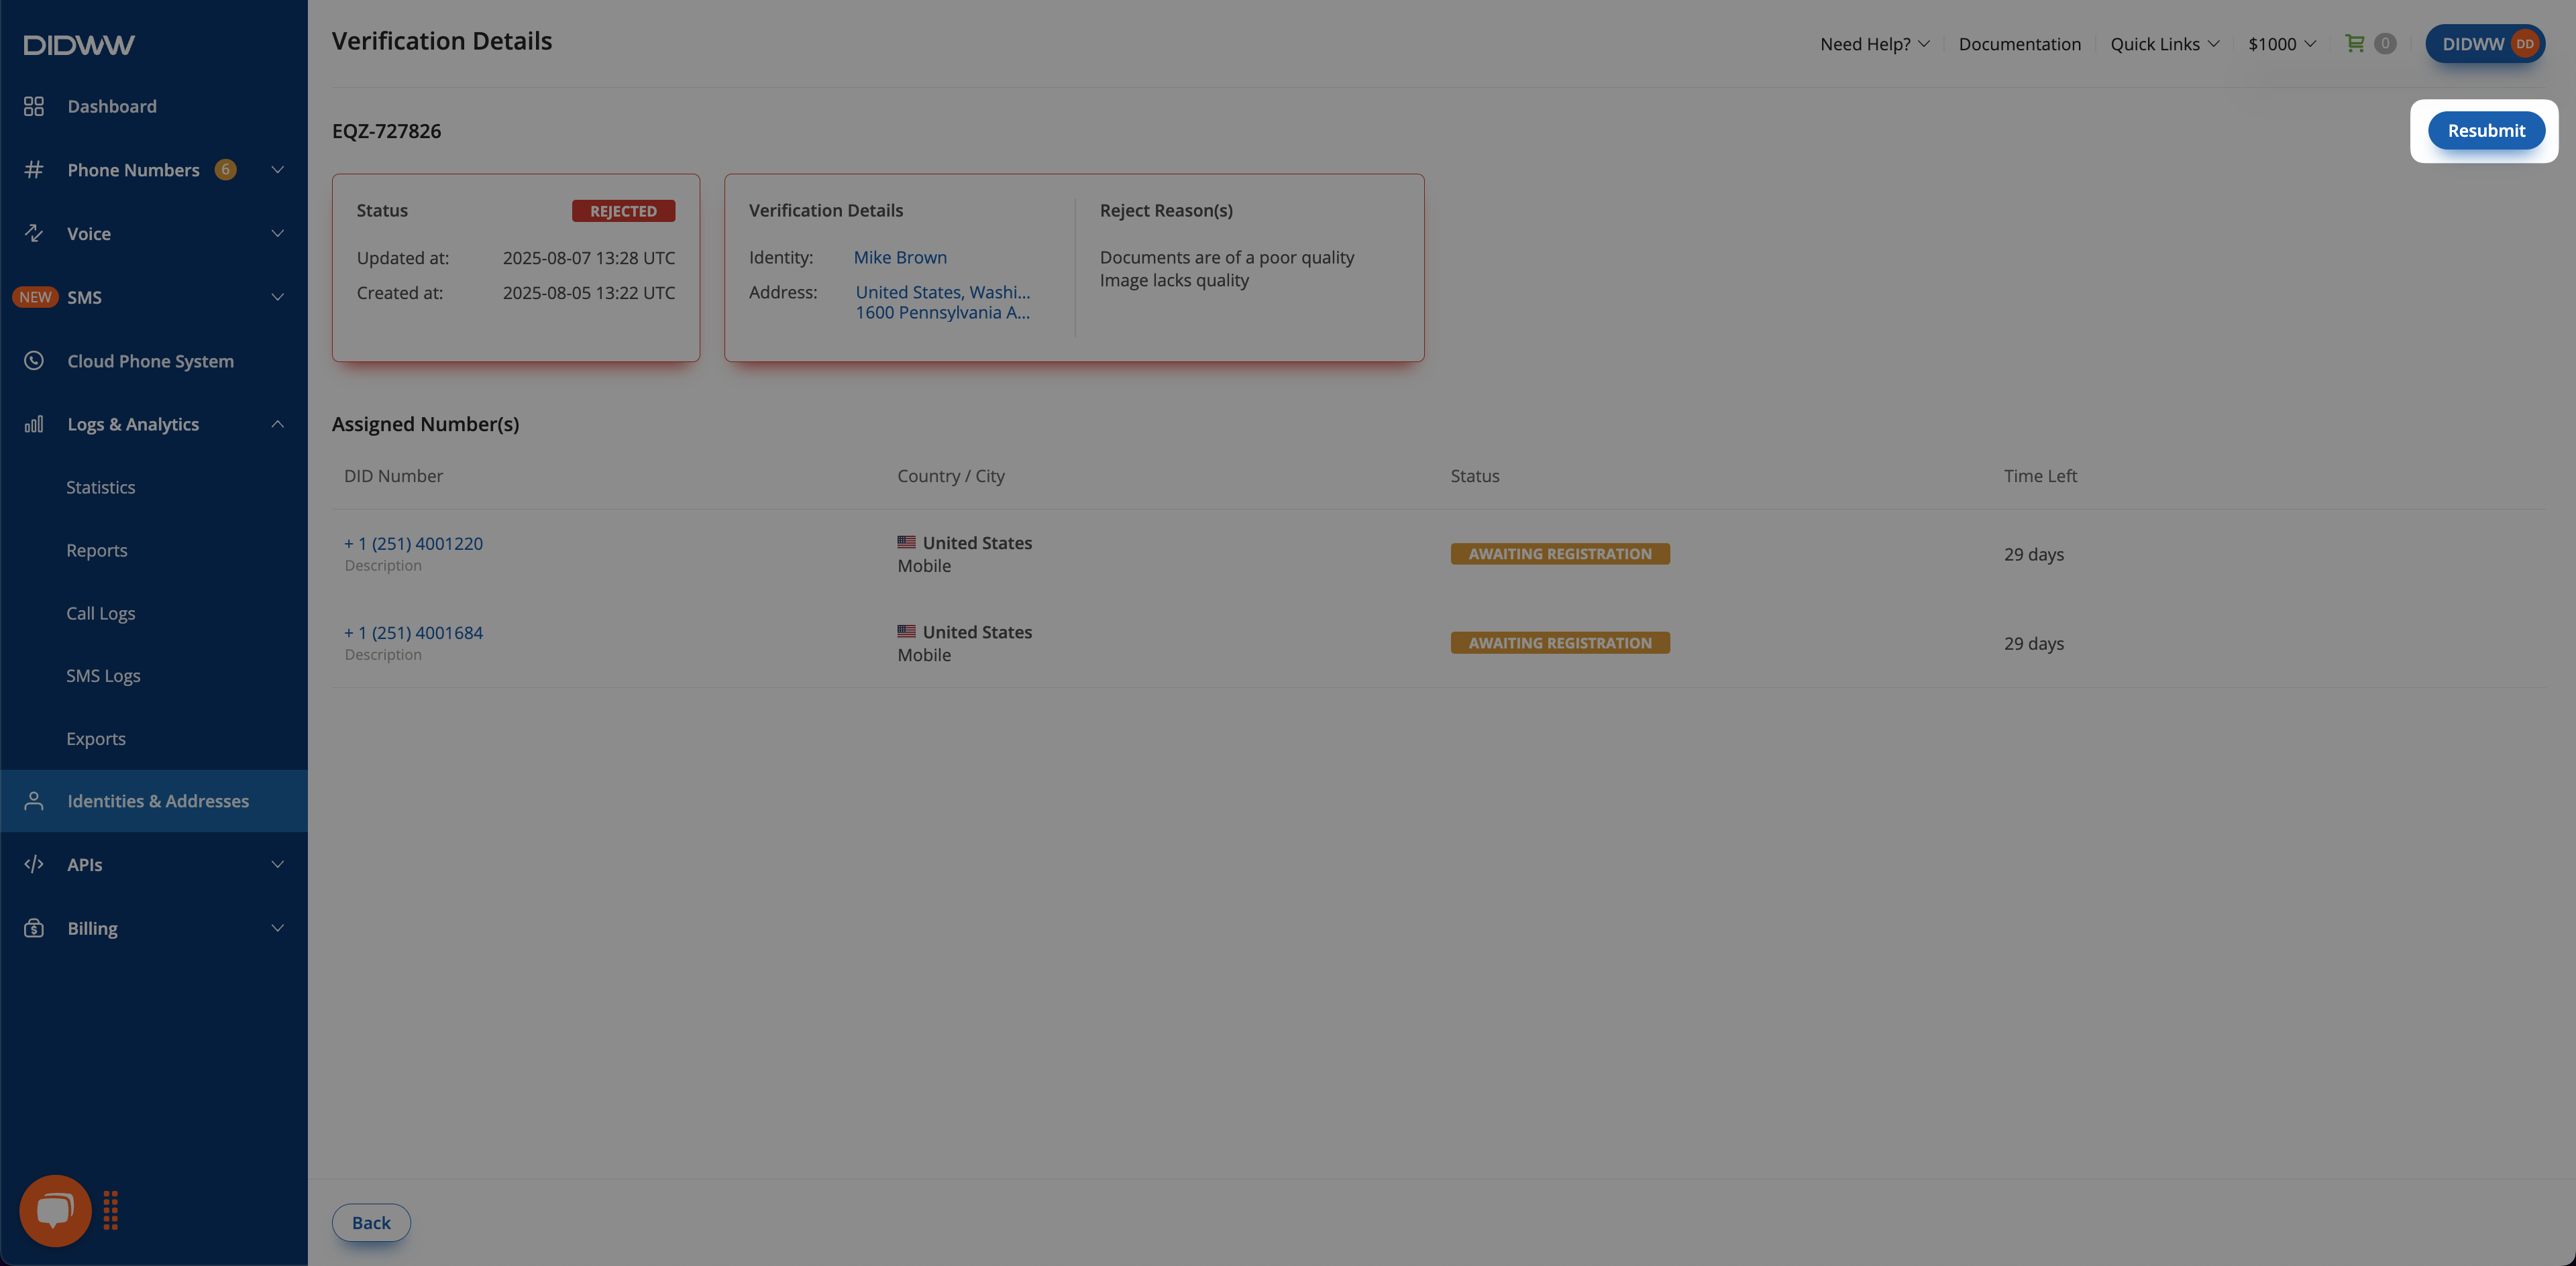The width and height of the screenshot is (2576, 1266).
Task: Open the Dashboard grid icon
Action: tap(34, 106)
